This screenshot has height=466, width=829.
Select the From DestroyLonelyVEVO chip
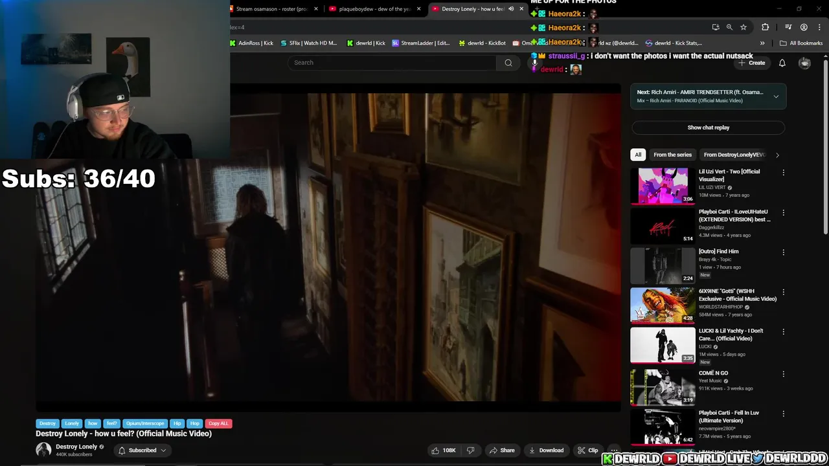734,155
